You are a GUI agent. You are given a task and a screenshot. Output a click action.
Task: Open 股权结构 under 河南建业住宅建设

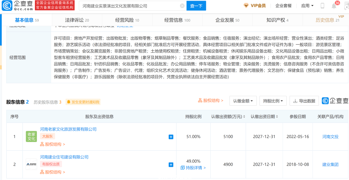(x=53, y=172)
